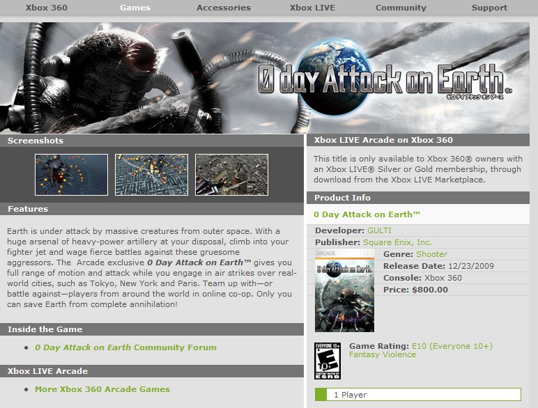
Task: Click the Price value $800.00
Action: (x=430, y=290)
